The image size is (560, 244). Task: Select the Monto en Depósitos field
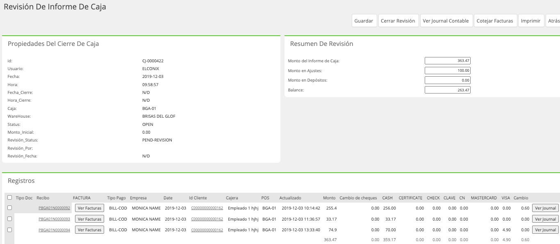pyautogui.click(x=448, y=80)
